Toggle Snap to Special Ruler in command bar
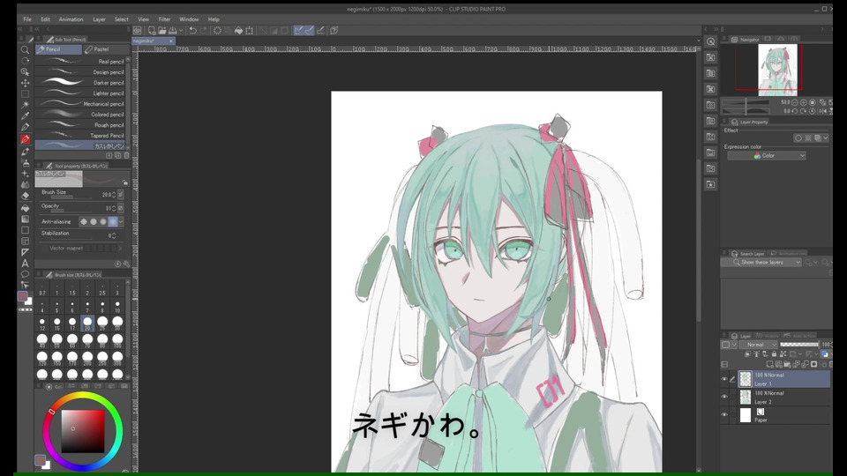 pyautogui.click(x=310, y=31)
